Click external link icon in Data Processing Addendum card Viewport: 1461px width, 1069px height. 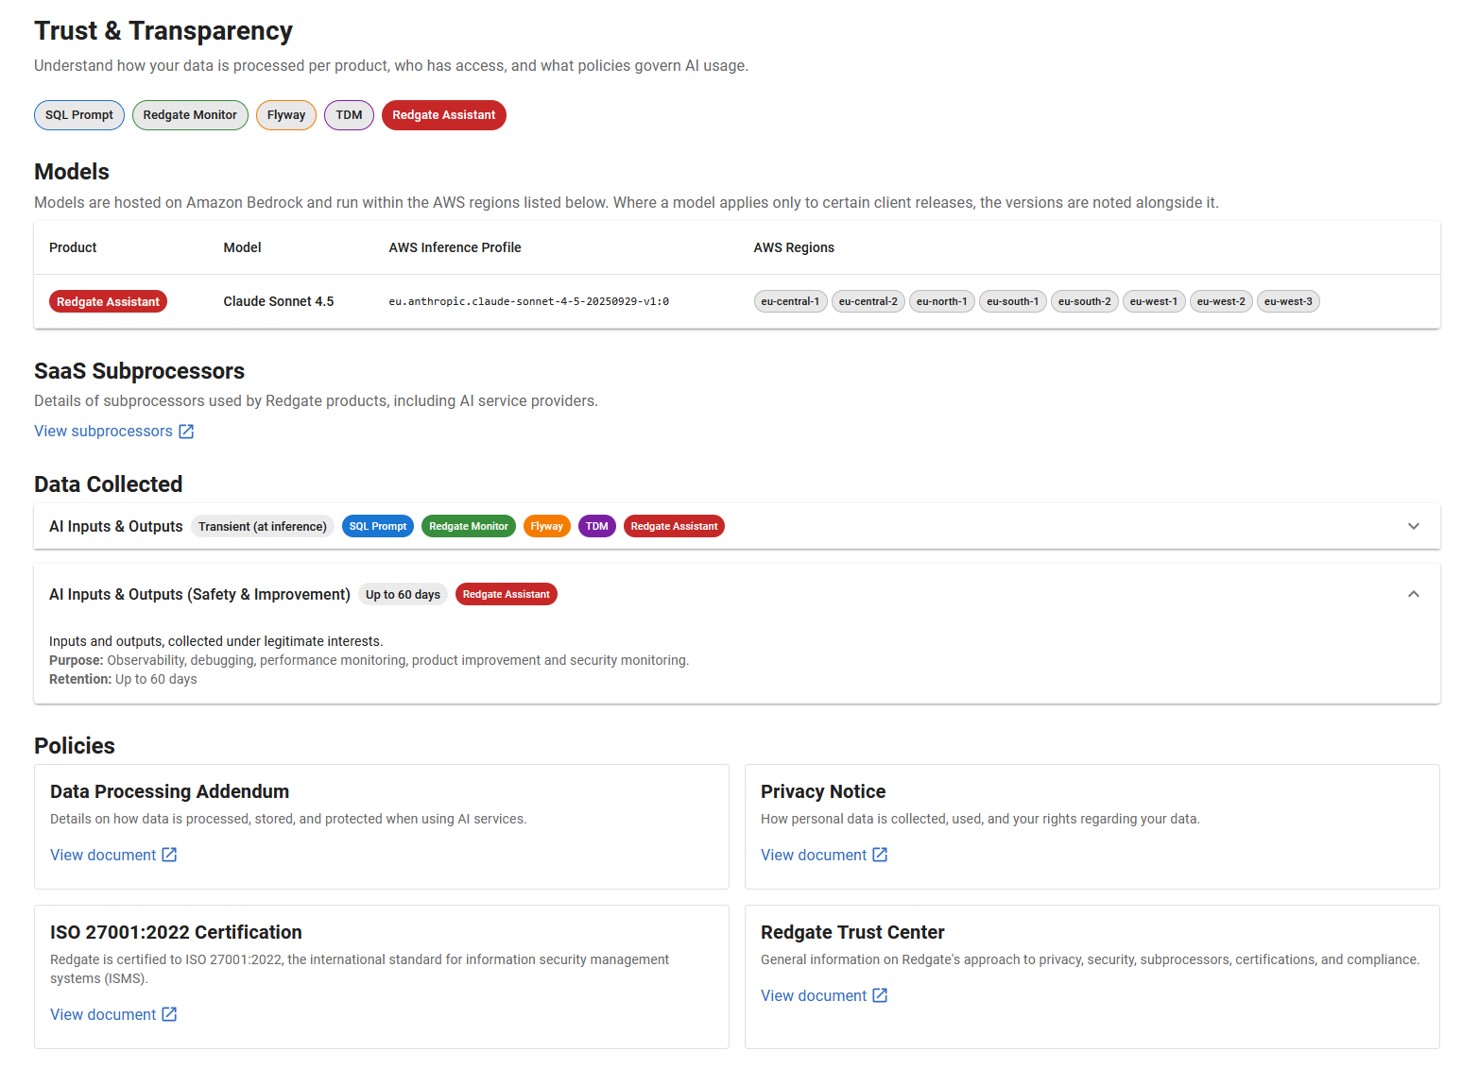pyautogui.click(x=169, y=855)
